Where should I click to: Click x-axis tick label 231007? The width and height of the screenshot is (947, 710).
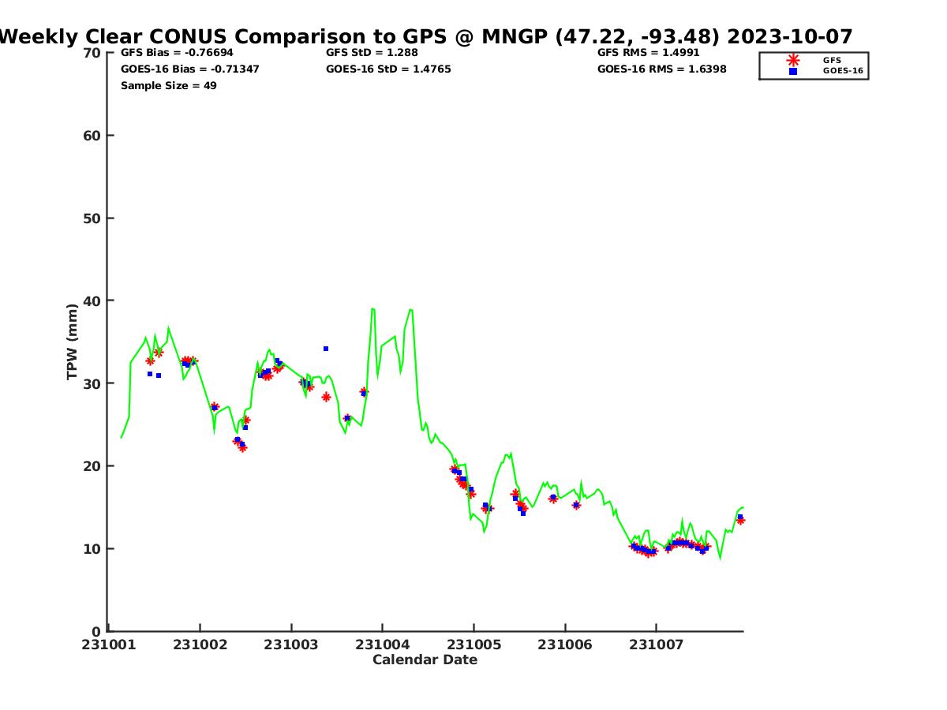click(656, 645)
